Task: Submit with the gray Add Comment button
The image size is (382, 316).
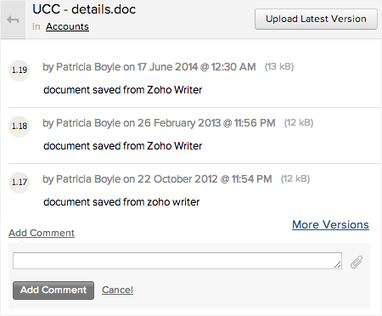Action: pyautogui.click(x=53, y=291)
